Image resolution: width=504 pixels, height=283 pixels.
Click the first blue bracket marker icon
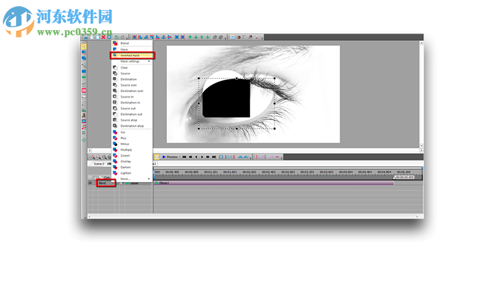click(221, 157)
